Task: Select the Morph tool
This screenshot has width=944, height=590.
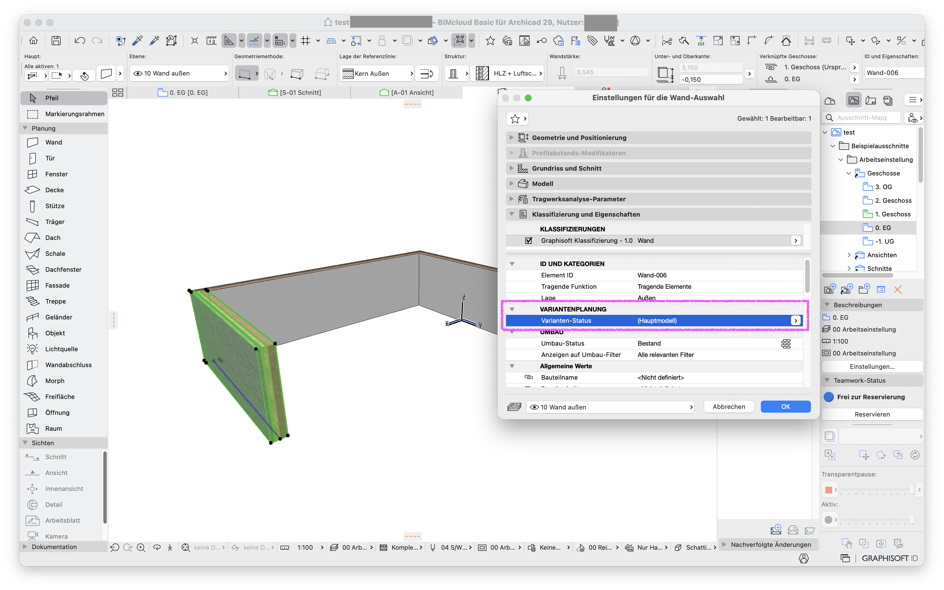Action: pyautogui.click(x=64, y=381)
